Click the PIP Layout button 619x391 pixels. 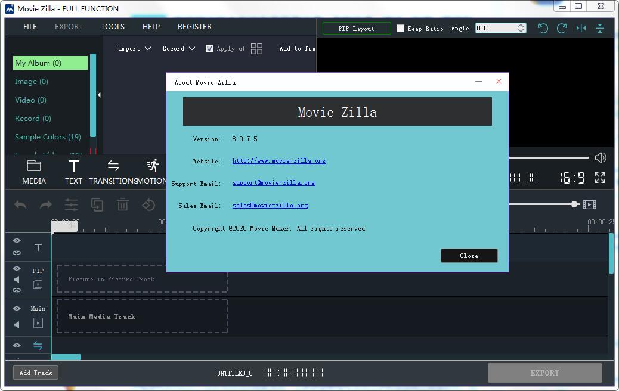[356, 29]
